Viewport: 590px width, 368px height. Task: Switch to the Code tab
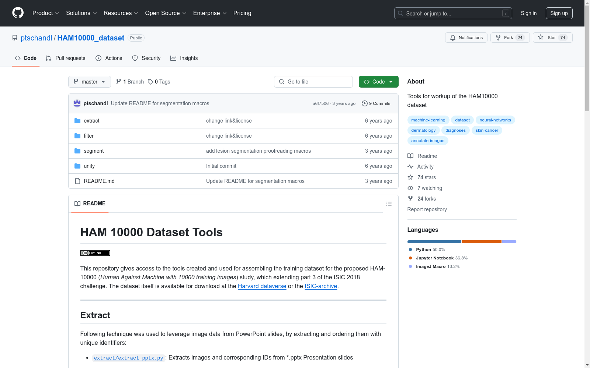click(26, 58)
